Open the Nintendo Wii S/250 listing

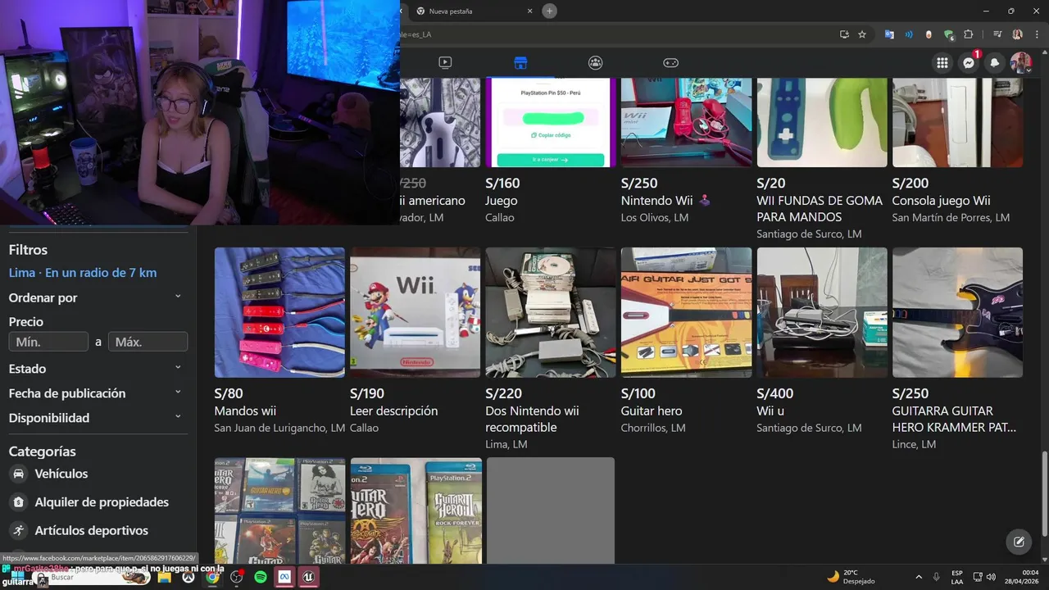(686, 123)
